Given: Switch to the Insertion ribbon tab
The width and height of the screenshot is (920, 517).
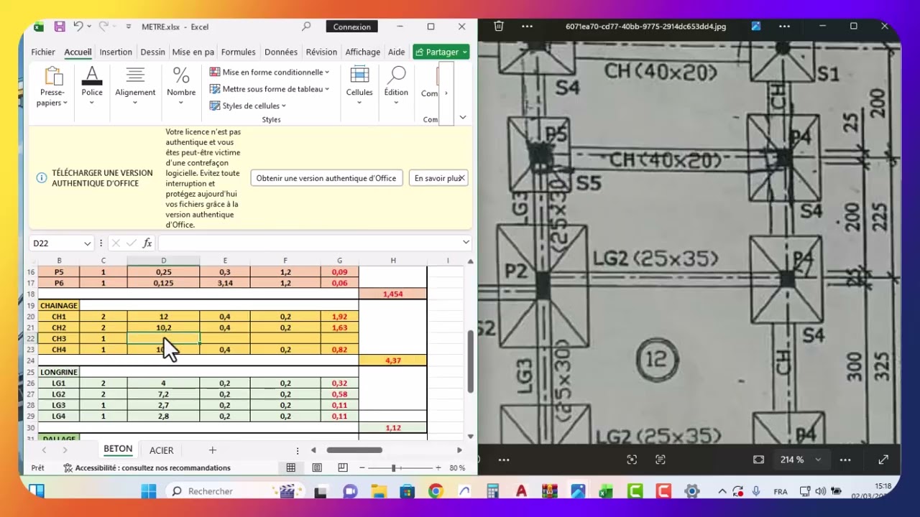Looking at the screenshot, I should 116,52.
